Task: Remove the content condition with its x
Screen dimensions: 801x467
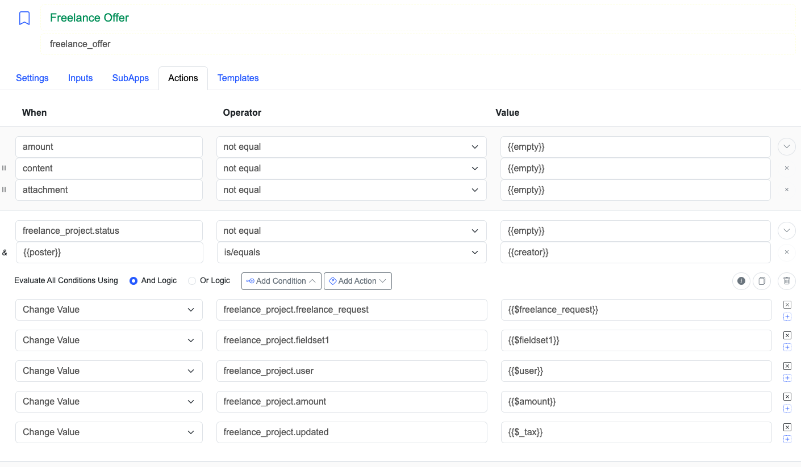Action: (787, 169)
